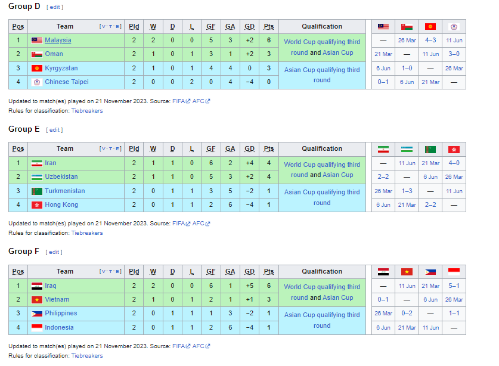This screenshot has height=366, width=499.
Task: Edit the Group E section
Action: (54, 130)
